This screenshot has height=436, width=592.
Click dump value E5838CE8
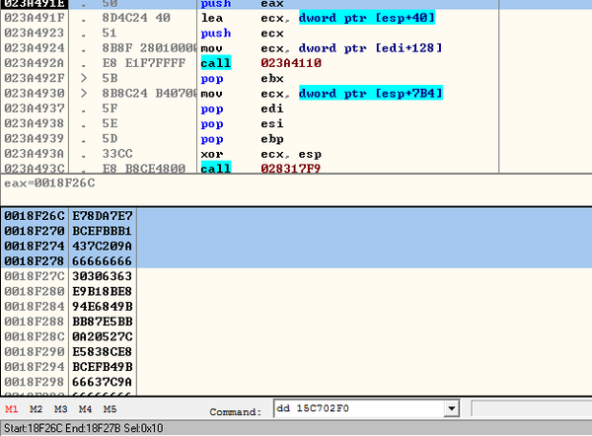pyautogui.click(x=103, y=351)
